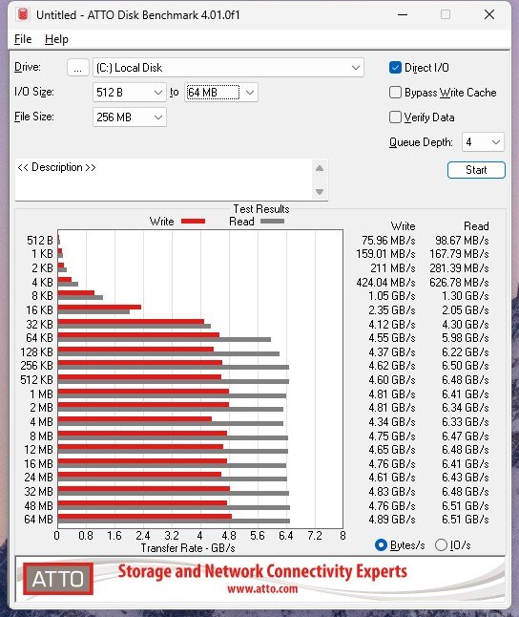Open the File menu
Image resolution: width=519 pixels, height=617 pixels.
point(23,39)
